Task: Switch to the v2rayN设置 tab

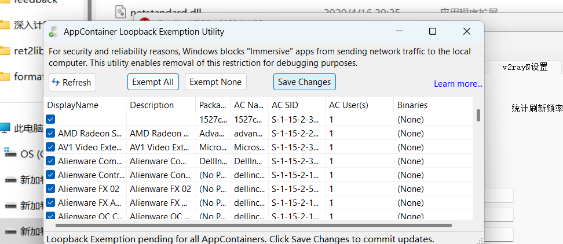Action: click(525, 66)
